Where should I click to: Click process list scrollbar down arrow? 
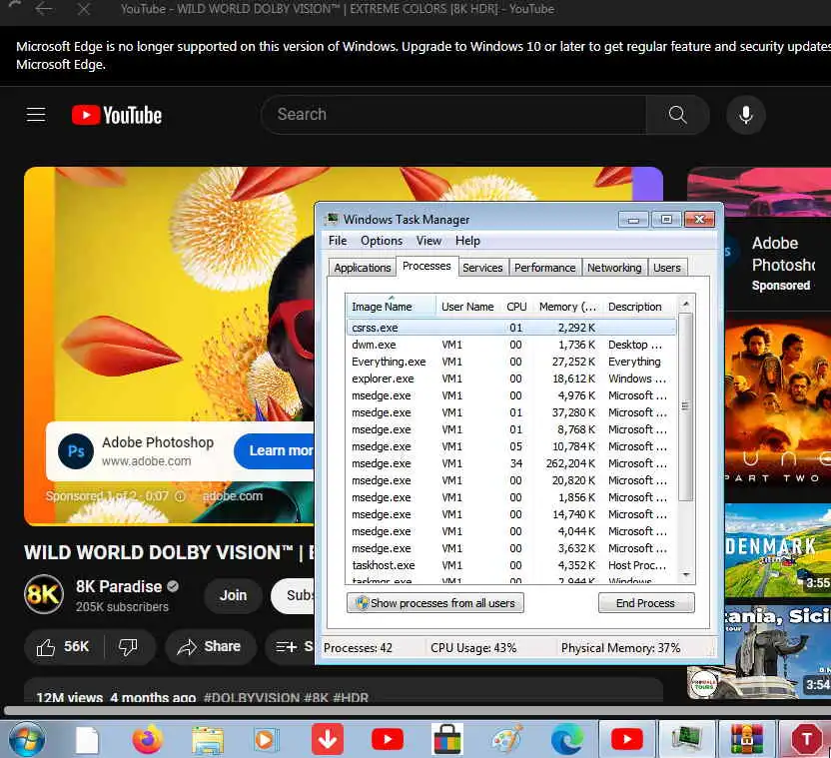pyautogui.click(x=686, y=575)
